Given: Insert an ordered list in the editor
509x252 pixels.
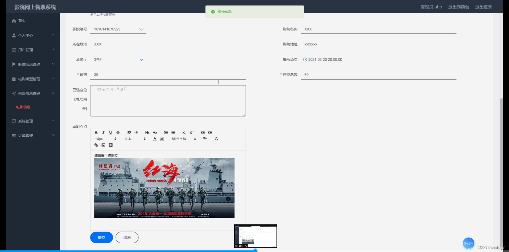Looking at the screenshot, I should 166,132.
